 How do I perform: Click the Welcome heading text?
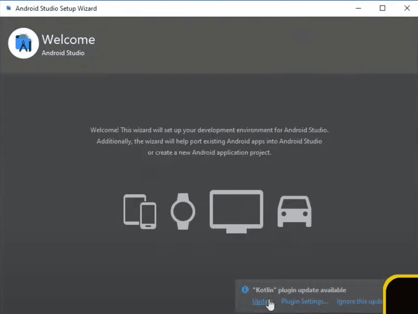tap(68, 40)
